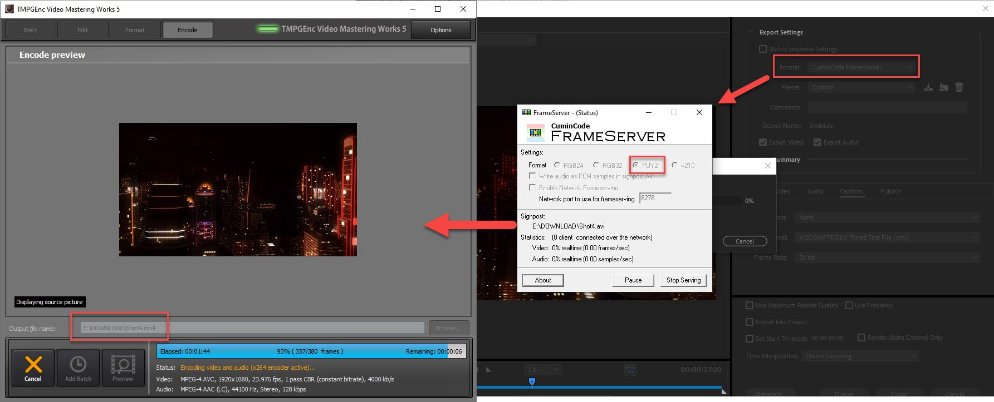The height and width of the screenshot is (402, 994).
Task: Open the Publish tab in Export Settings
Action: (890, 191)
